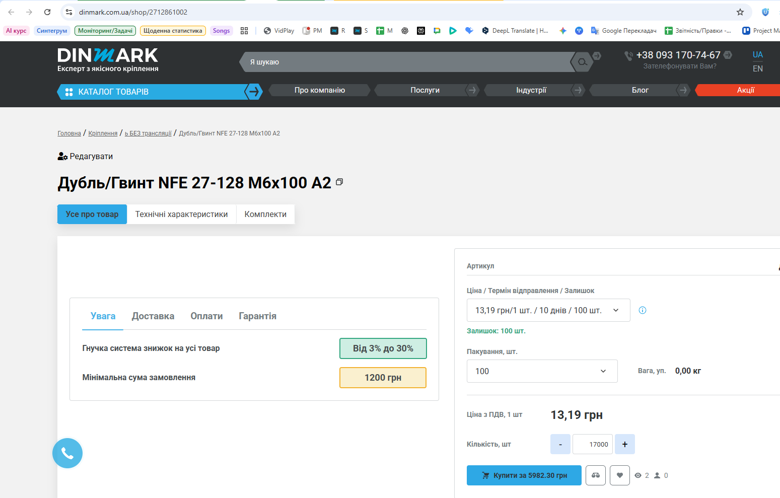Viewport: 780px width, 498px height.
Task: Expand the packaging quantity dropdown showing 100
Action: tap(542, 371)
